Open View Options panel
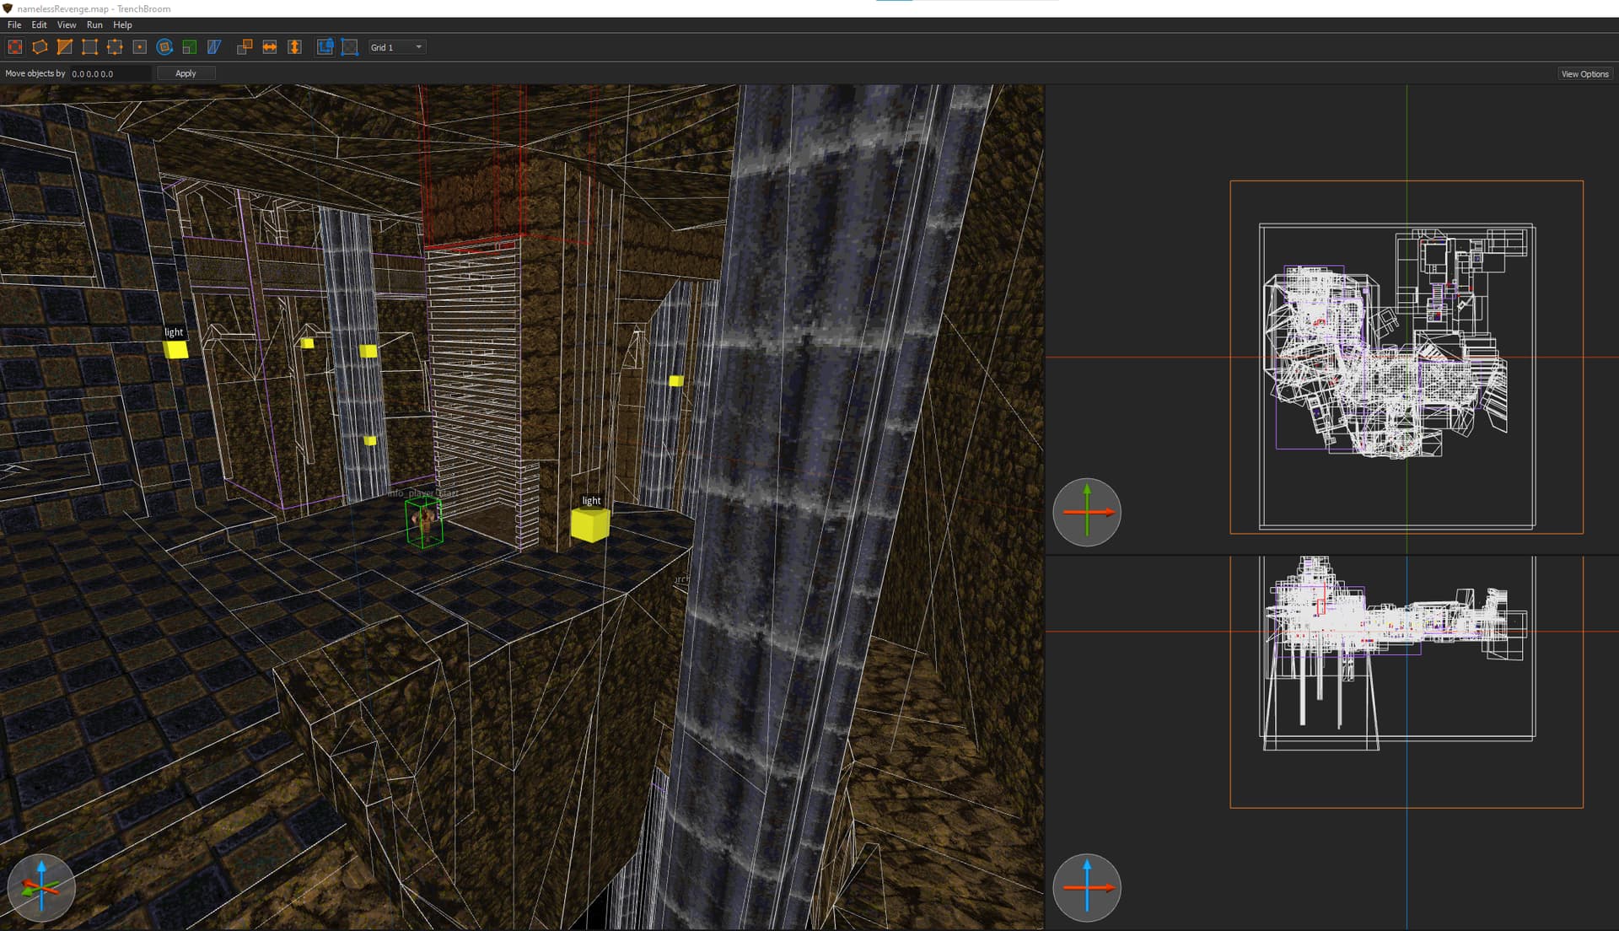The width and height of the screenshot is (1619, 931). tap(1584, 74)
